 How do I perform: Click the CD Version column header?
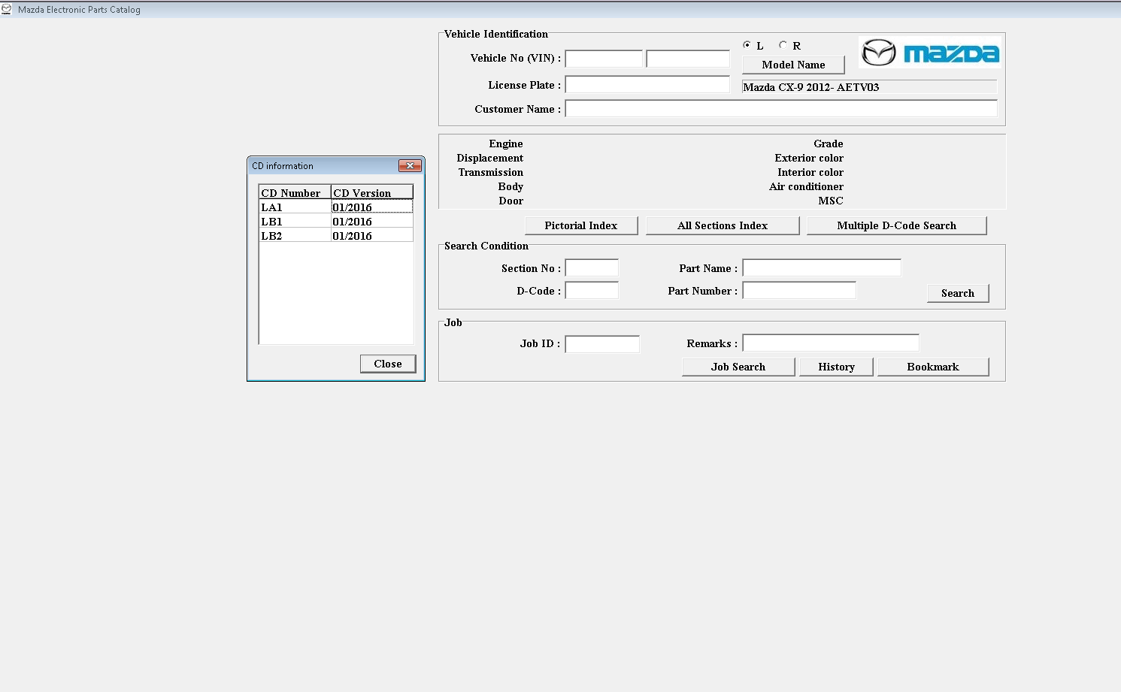(372, 192)
